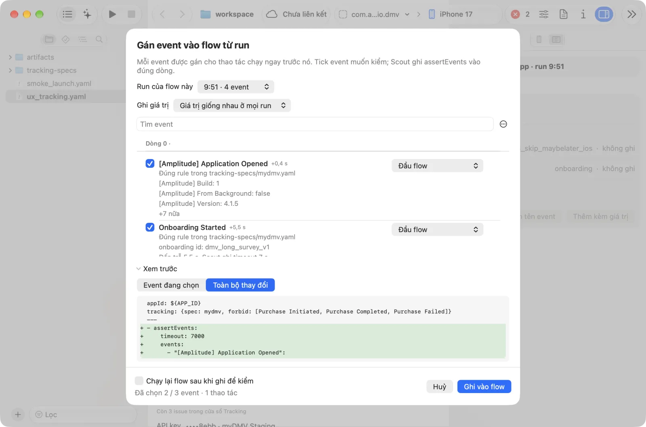Click the plus add button in sidebar
646x427 pixels.
18,414
